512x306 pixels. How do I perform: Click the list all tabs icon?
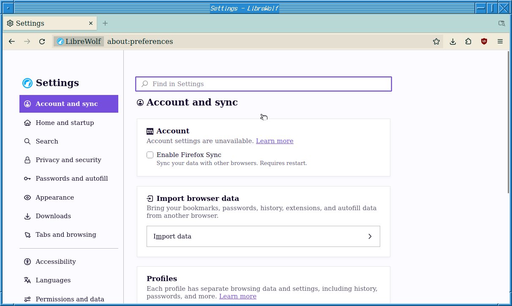pos(502,24)
